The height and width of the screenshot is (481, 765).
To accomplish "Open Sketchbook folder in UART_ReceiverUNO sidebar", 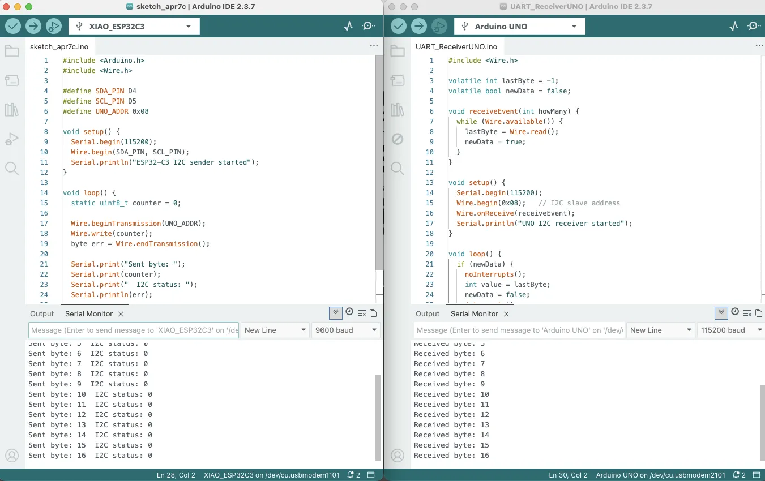I will [398, 51].
